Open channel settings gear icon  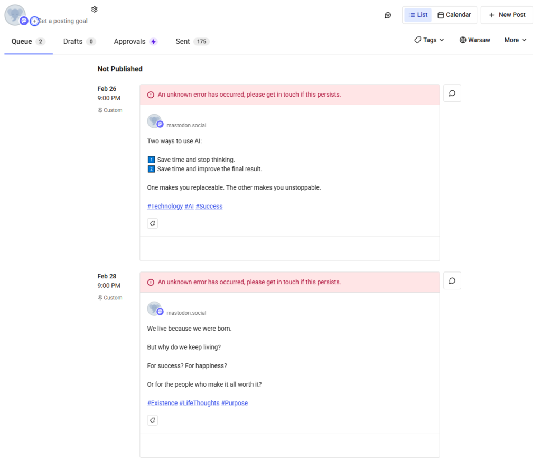point(95,10)
